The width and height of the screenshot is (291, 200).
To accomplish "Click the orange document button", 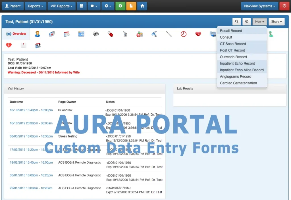I will click(131, 6).
